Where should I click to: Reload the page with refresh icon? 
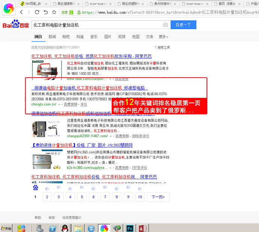coord(37,12)
